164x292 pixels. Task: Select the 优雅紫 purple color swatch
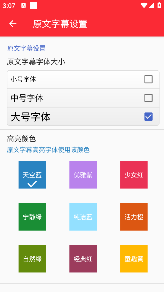(x=83, y=175)
